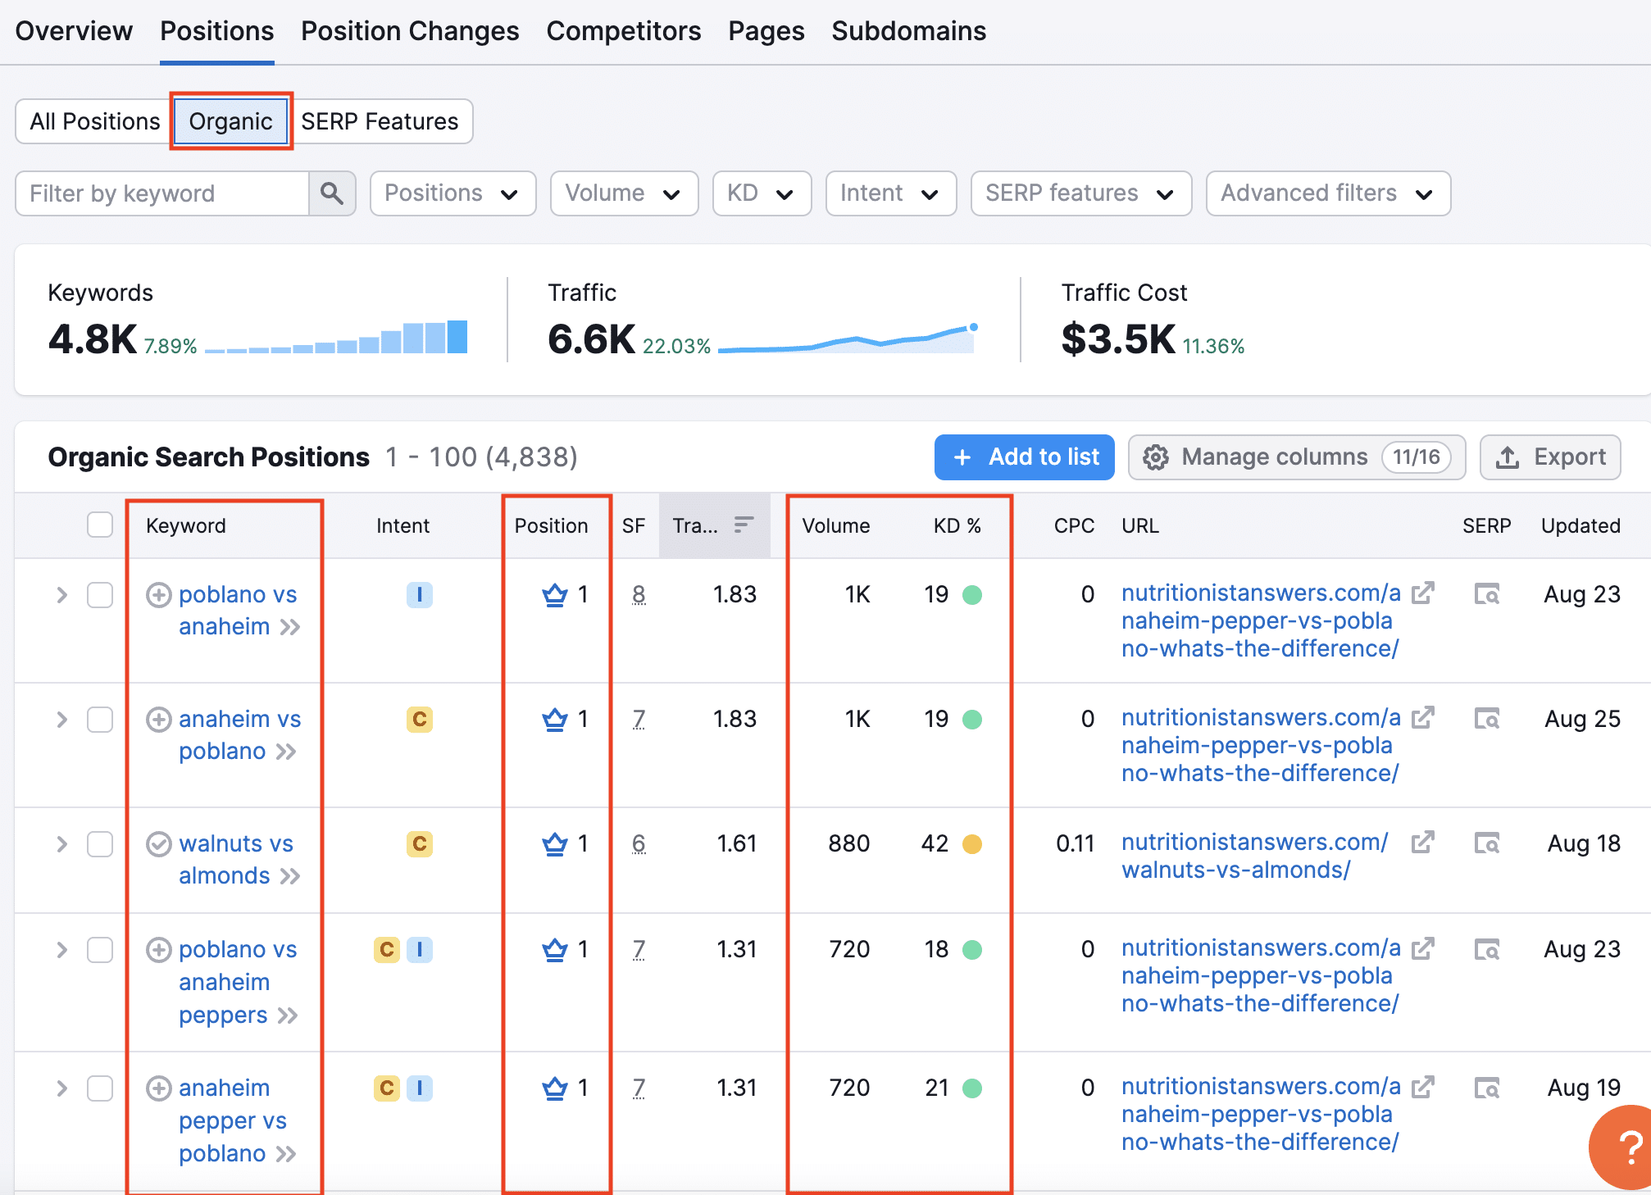Open the SERP features filter dropdown

[x=1081, y=193]
